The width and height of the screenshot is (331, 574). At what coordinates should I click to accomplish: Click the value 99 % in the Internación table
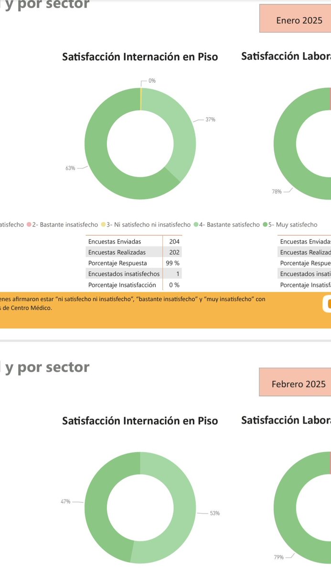[x=172, y=263]
